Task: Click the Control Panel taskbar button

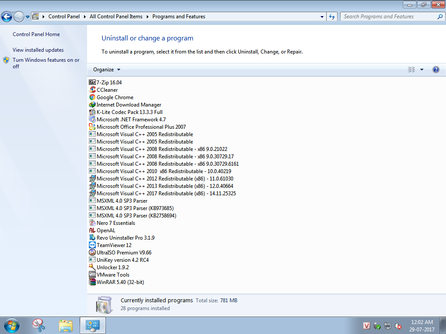Action: point(93,325)
